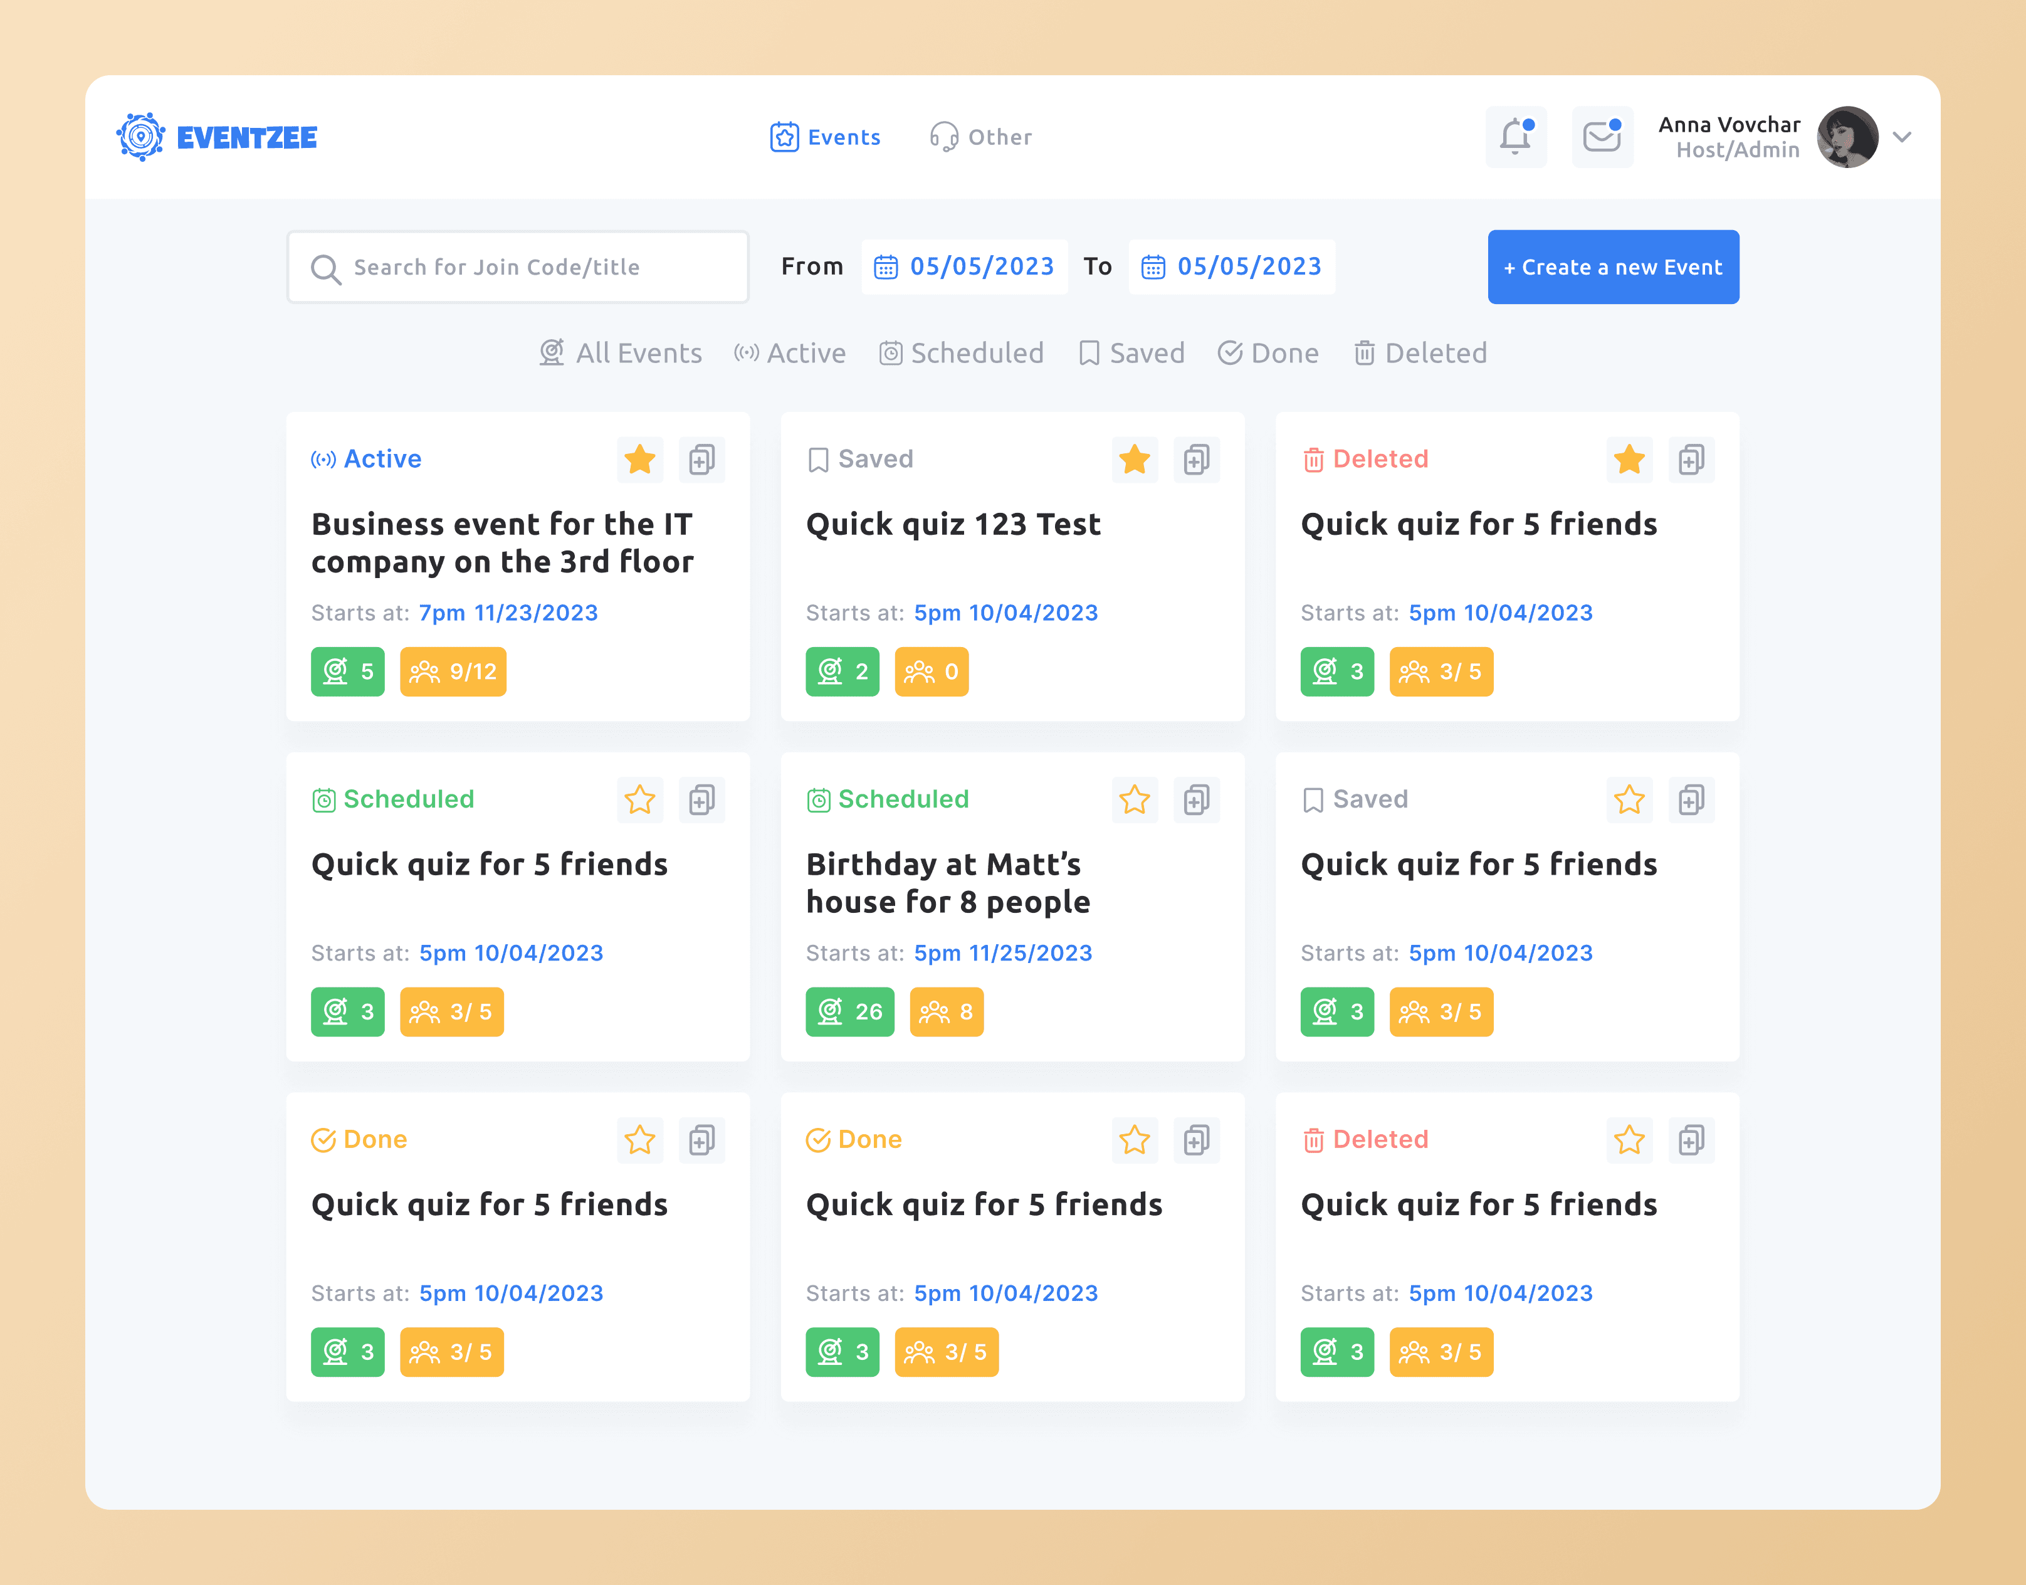
Task: Switch to the Events tab
Action: (826, 137)
